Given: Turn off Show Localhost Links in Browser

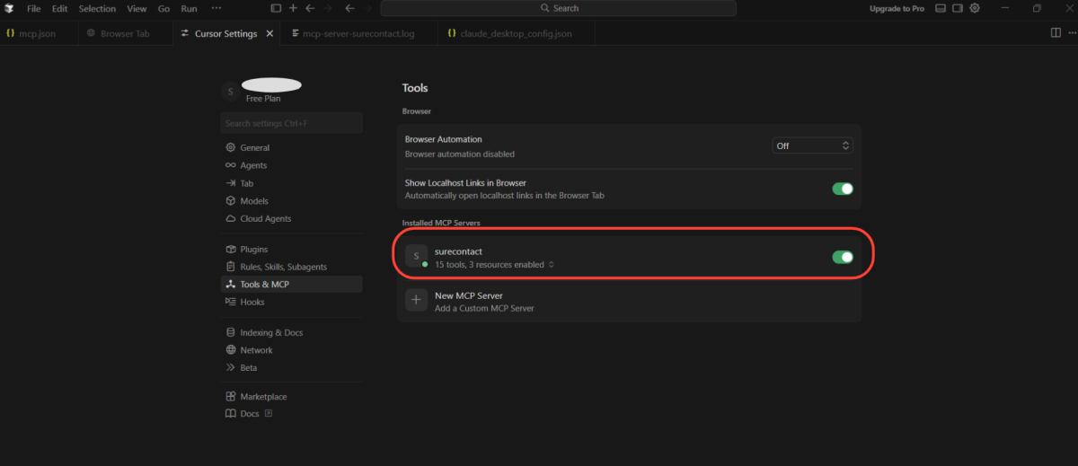Looking at the screenshot, I should click(842, 189).
